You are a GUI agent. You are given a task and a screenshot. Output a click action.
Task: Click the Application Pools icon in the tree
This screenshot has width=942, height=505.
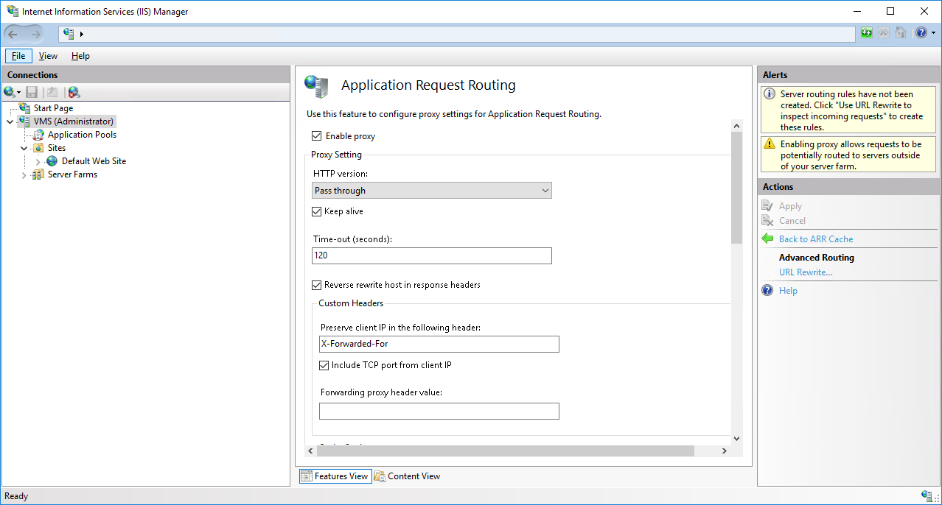(x=39, y=135)
